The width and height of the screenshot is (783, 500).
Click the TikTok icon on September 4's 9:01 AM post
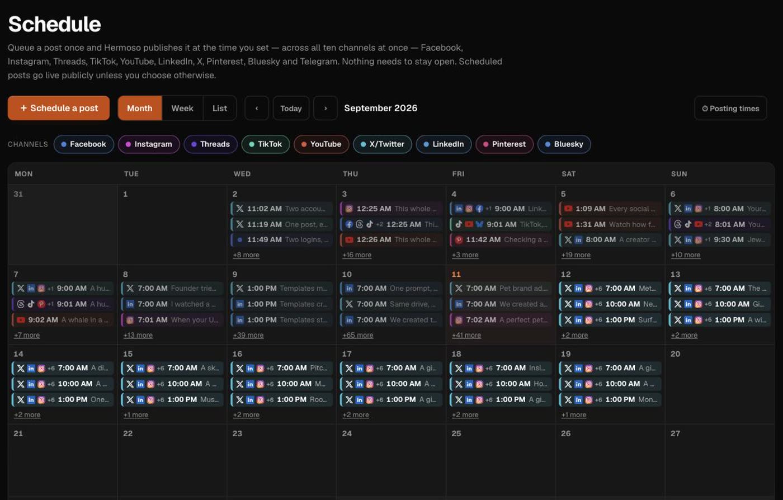tap(459, 224)
